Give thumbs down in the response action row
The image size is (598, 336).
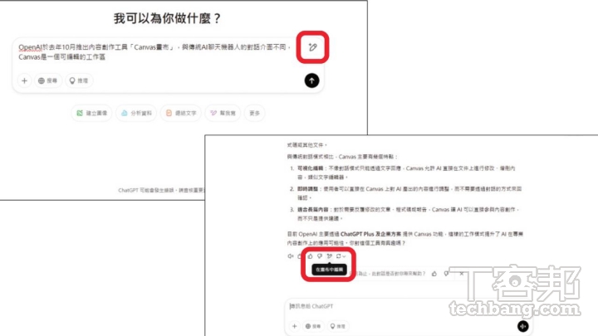(320, 256)
